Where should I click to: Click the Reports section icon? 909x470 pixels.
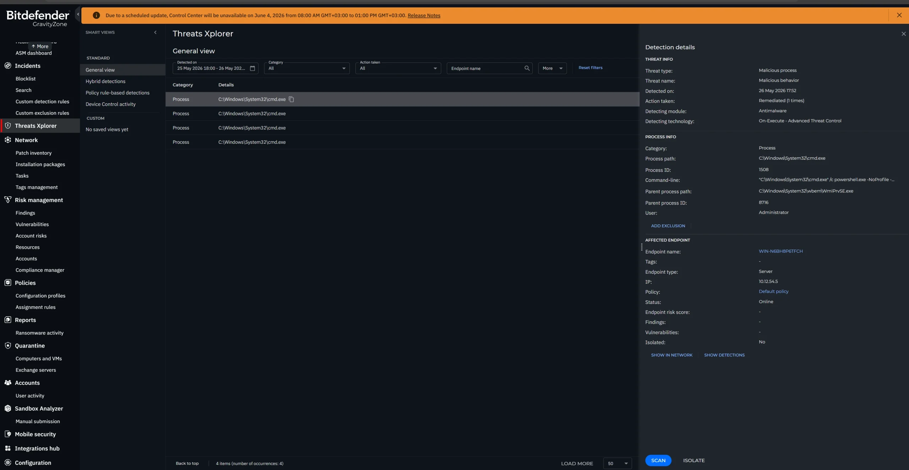pyautogui.click(x=8, y=320)
